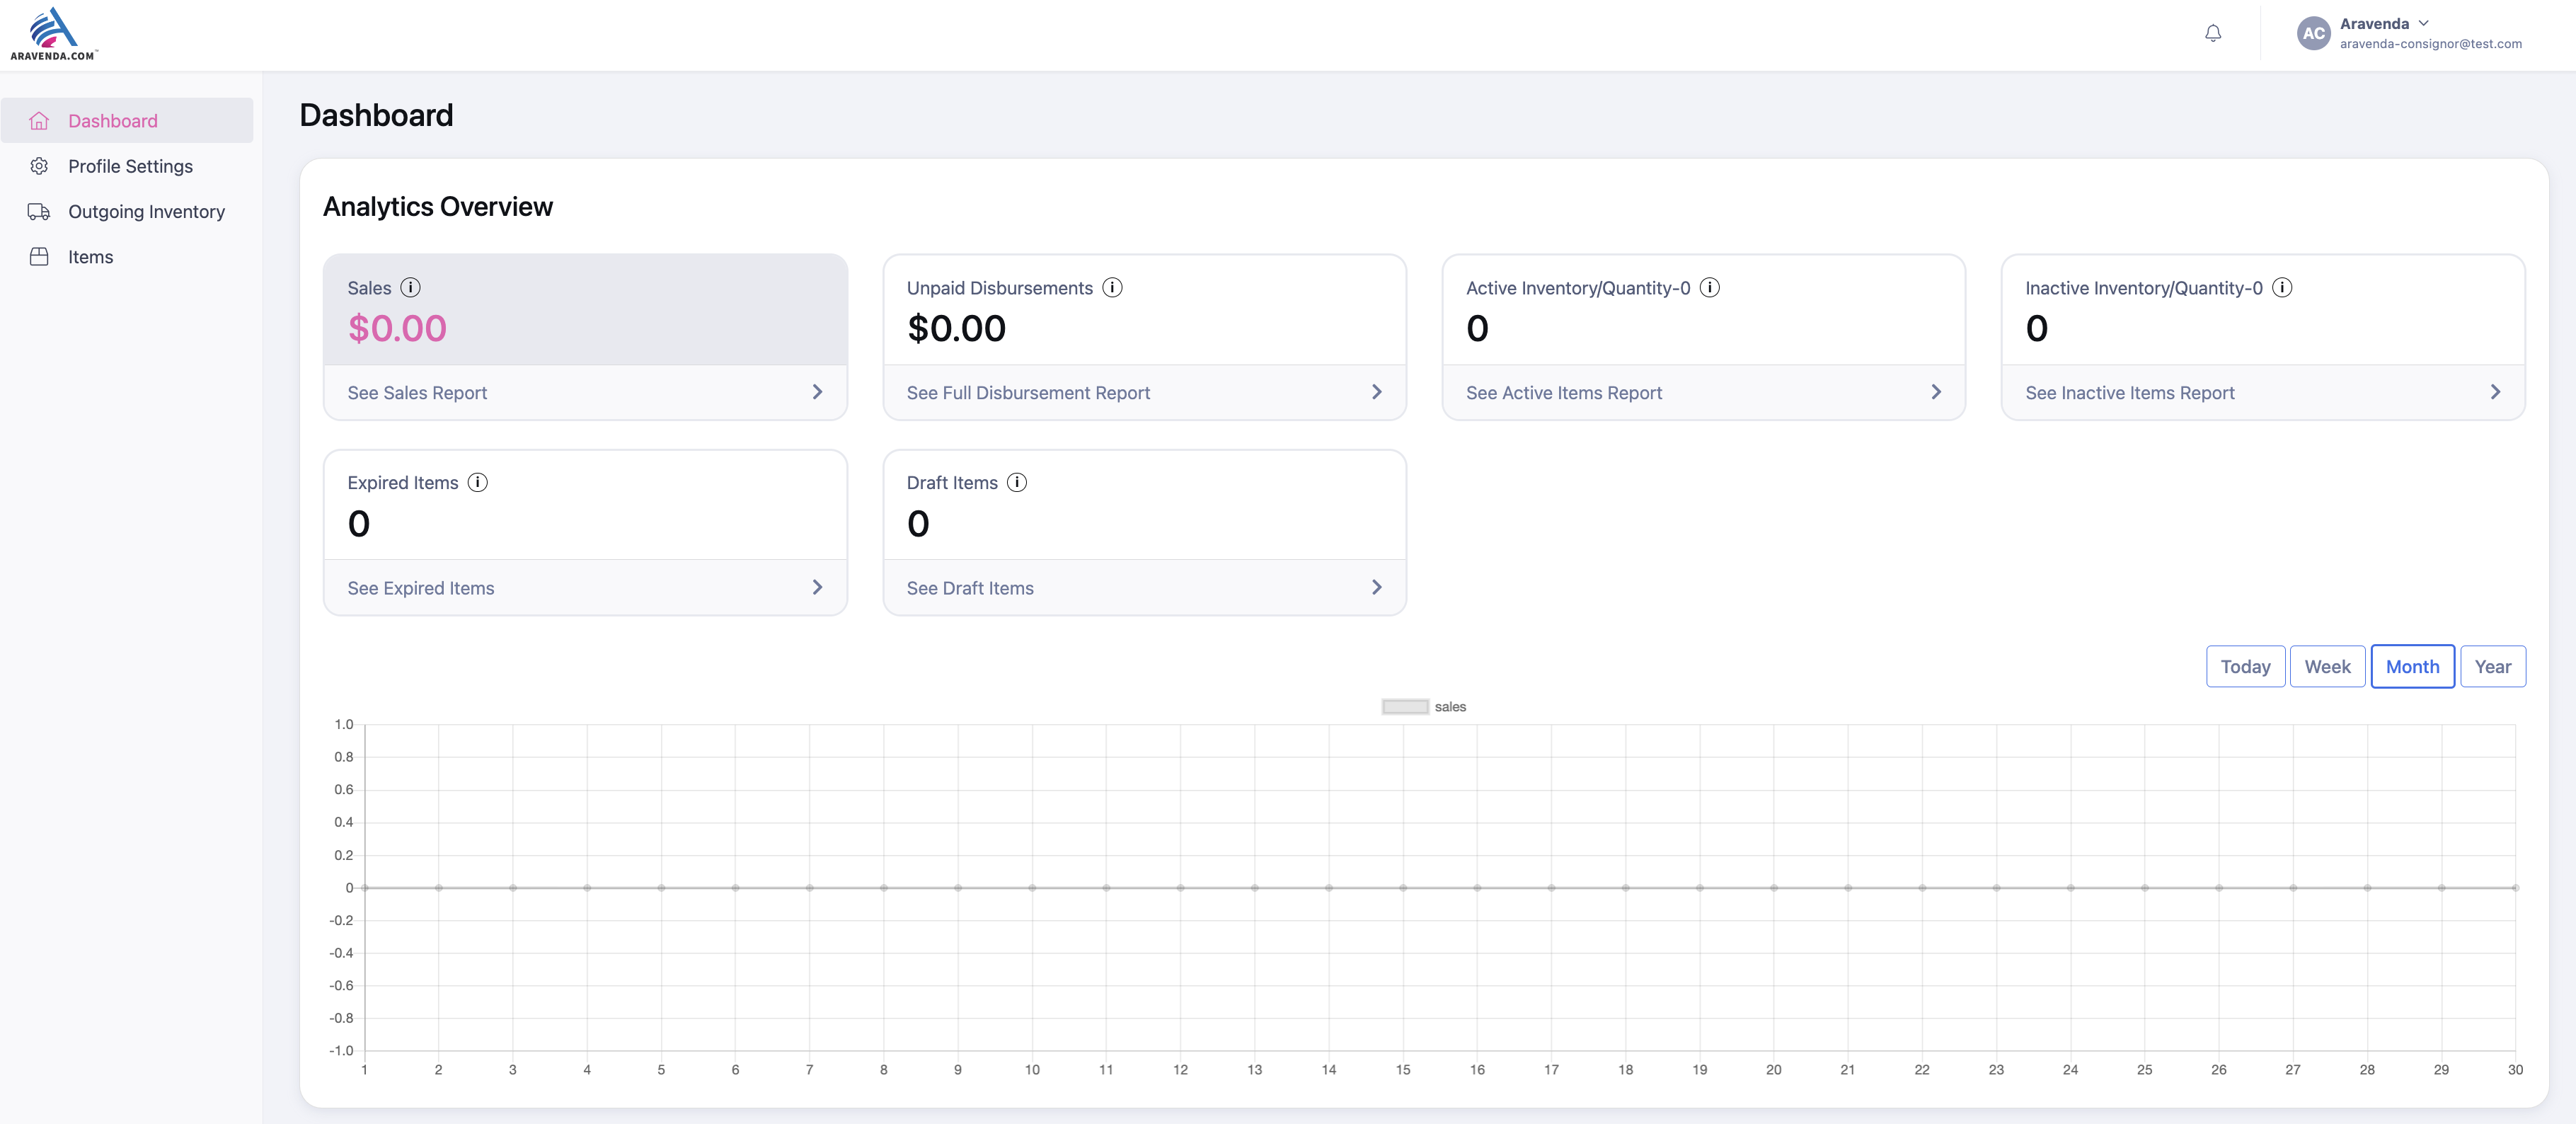The image size is (2576, 1124).
Task: Click the Aravenda logo
Action: click(x=54, y=34)
